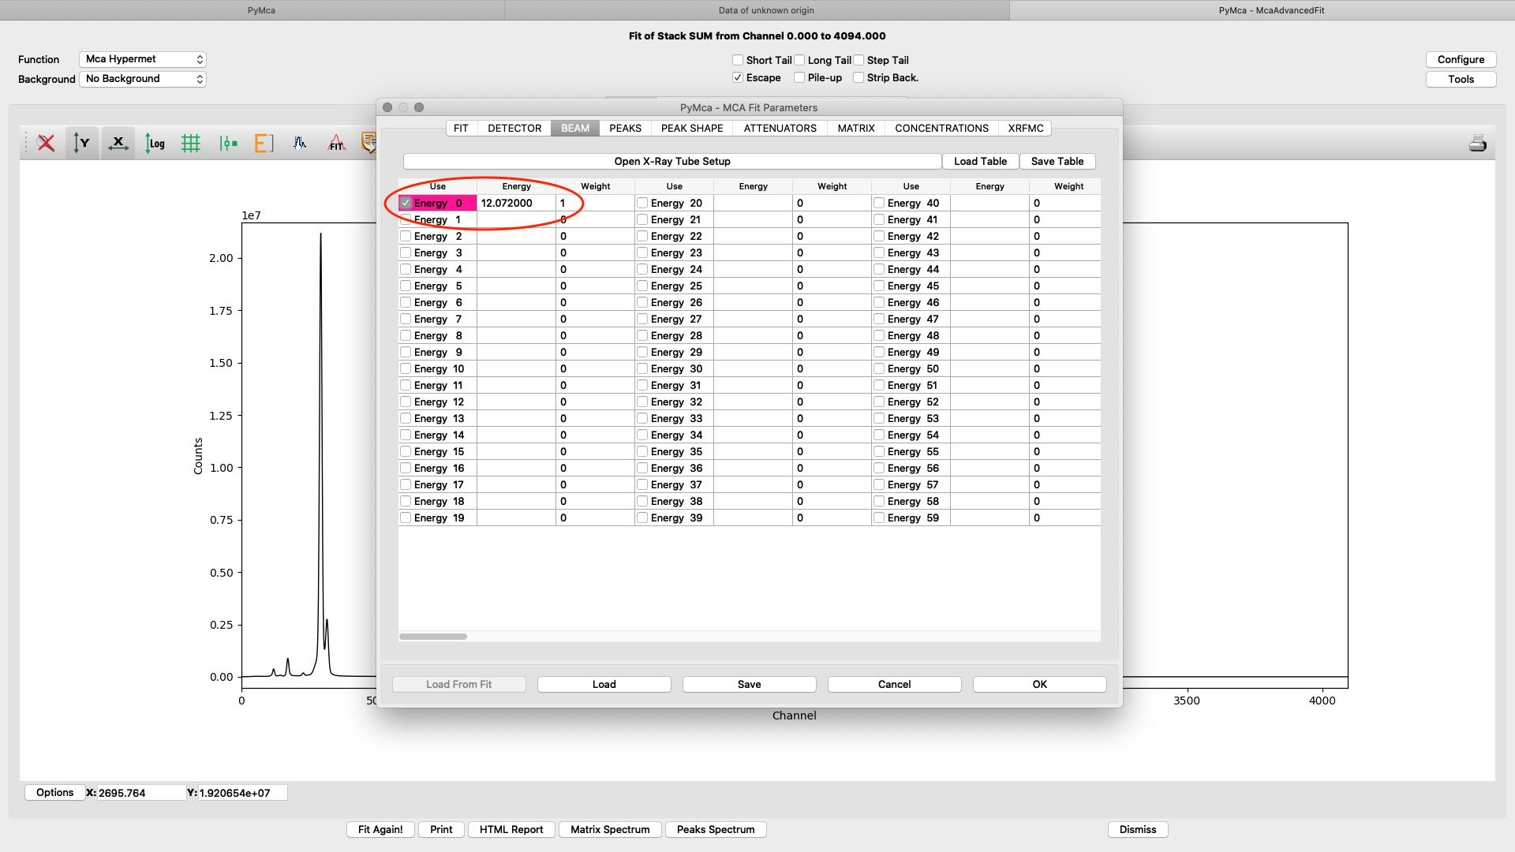Switch to the PEAKS tab
This screenshot has height=852, width=1515.
[625, 128]
